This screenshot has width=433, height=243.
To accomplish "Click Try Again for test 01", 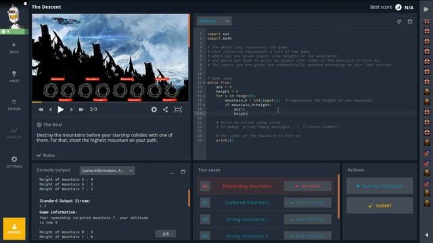I will tap(308, 186).
